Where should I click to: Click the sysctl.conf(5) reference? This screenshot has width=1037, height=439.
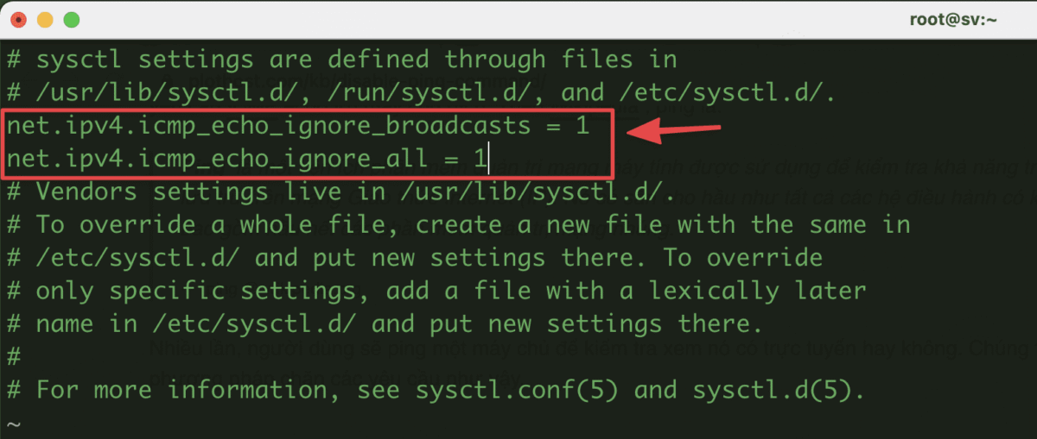(x=518, y=390)
